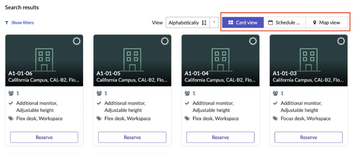Click 'Flex desk, Workspace' on A1-01-04
355x153 pixels.
coord(215,119)
